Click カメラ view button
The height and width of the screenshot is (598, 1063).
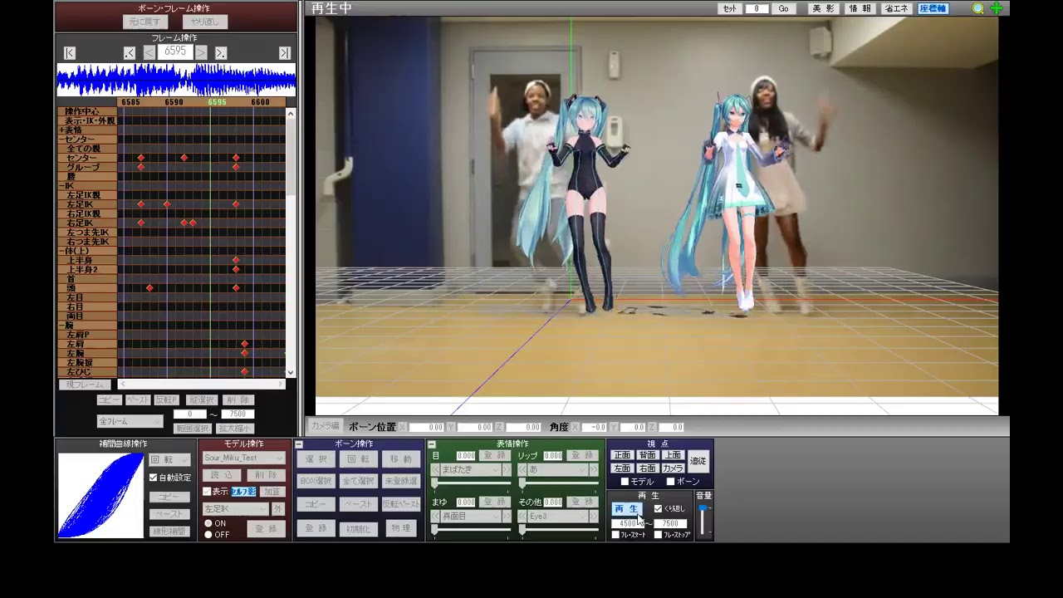point(673,468)
